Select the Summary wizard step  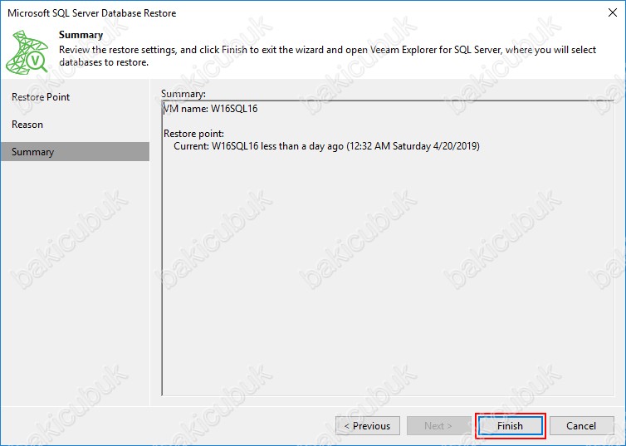[75, 152]
